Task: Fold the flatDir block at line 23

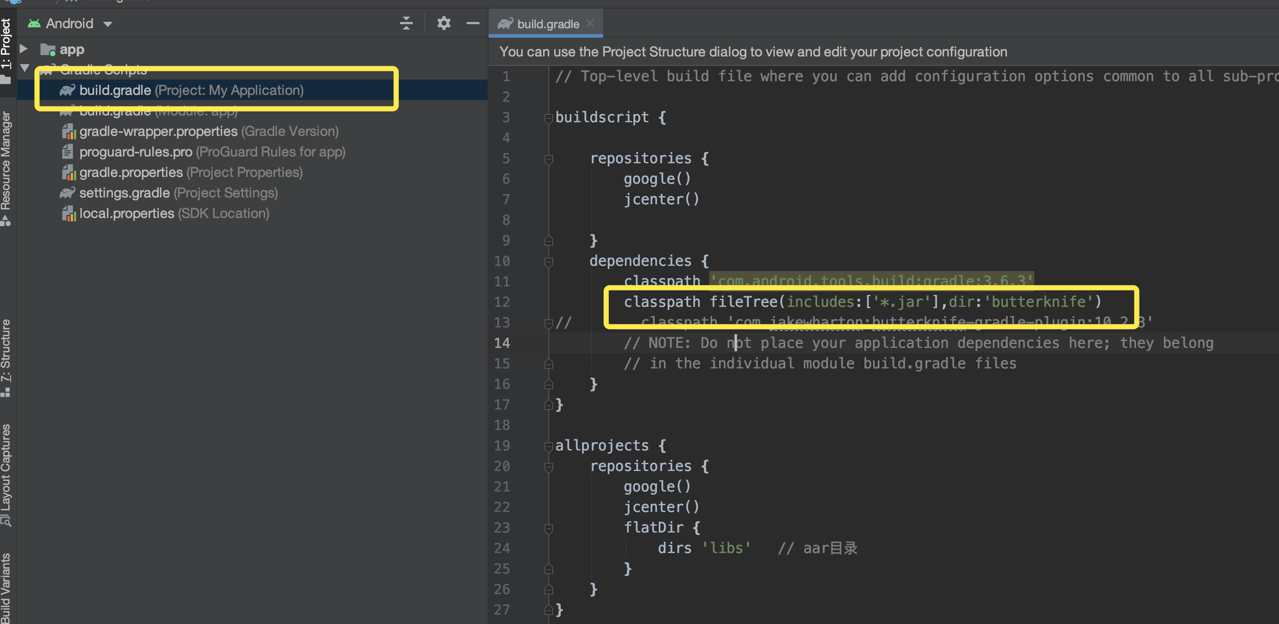Action: 548,528
